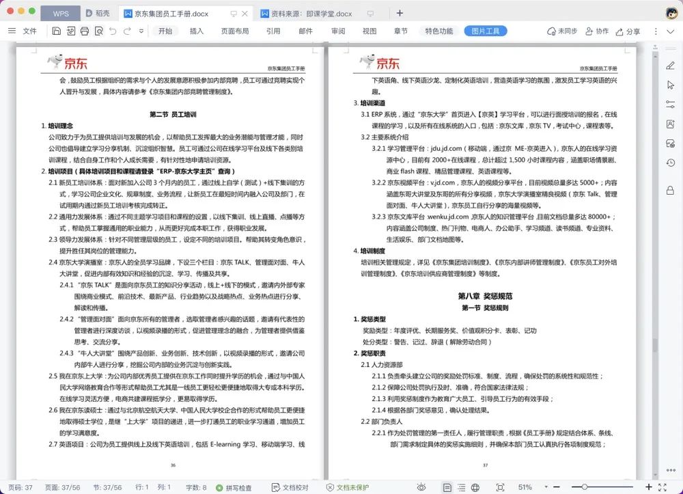Image resolution: width=683 pixels, height=494 pixels.
Task: Open Print Preview icon
Action: 99,31
